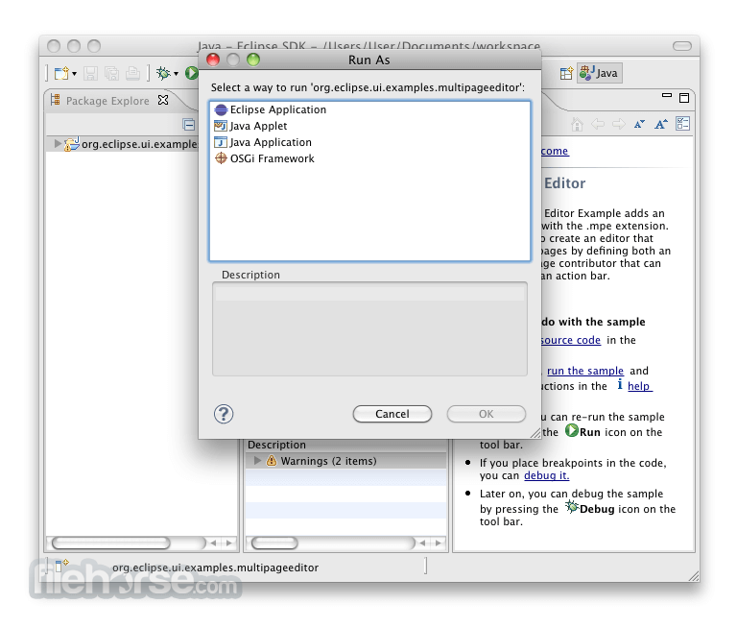Click the Home icon in Welcome toolbar
The width and height of the screenshot is (737, 628).
tap(577, 124)
